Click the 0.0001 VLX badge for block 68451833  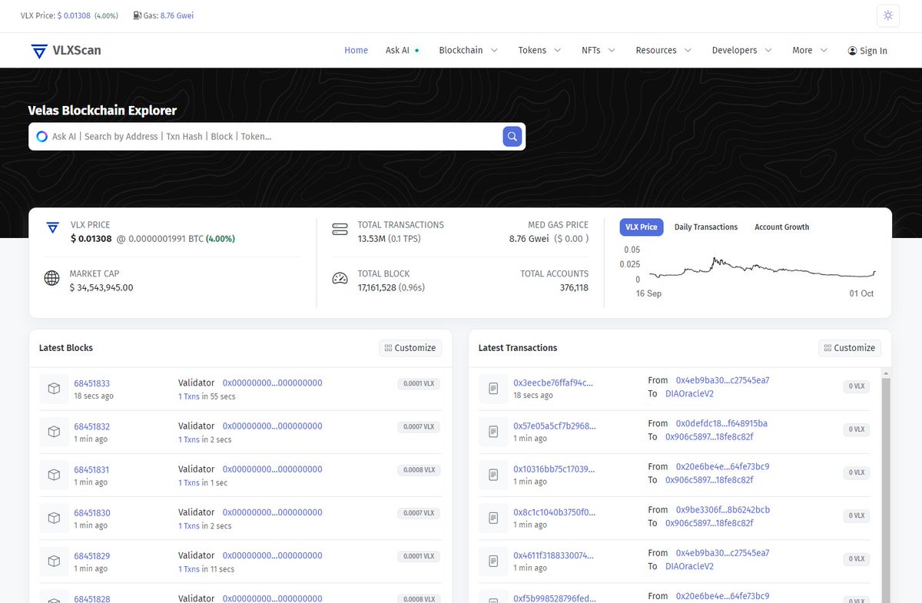tap(419, 383)
